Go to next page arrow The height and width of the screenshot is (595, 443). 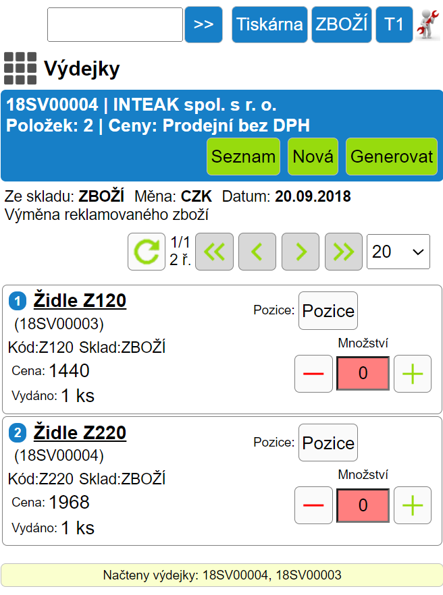(301, 252)
